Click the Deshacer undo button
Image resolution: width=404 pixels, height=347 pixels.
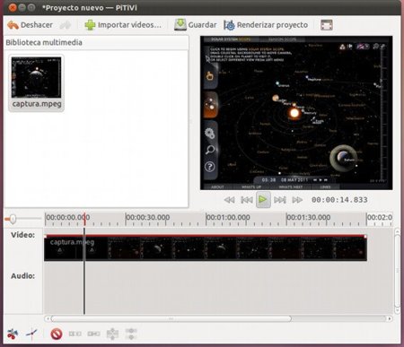pos(30,25)
